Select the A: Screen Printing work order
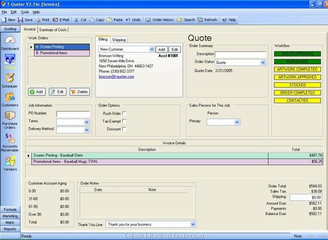 point(62,46)
